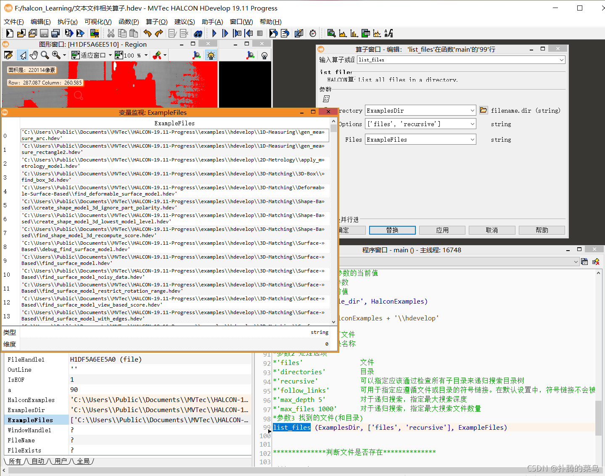The image size is (605, 476).
Task: Click 3D plot icon in Region window
Action: pyautogui.click(x=196, y=55)
